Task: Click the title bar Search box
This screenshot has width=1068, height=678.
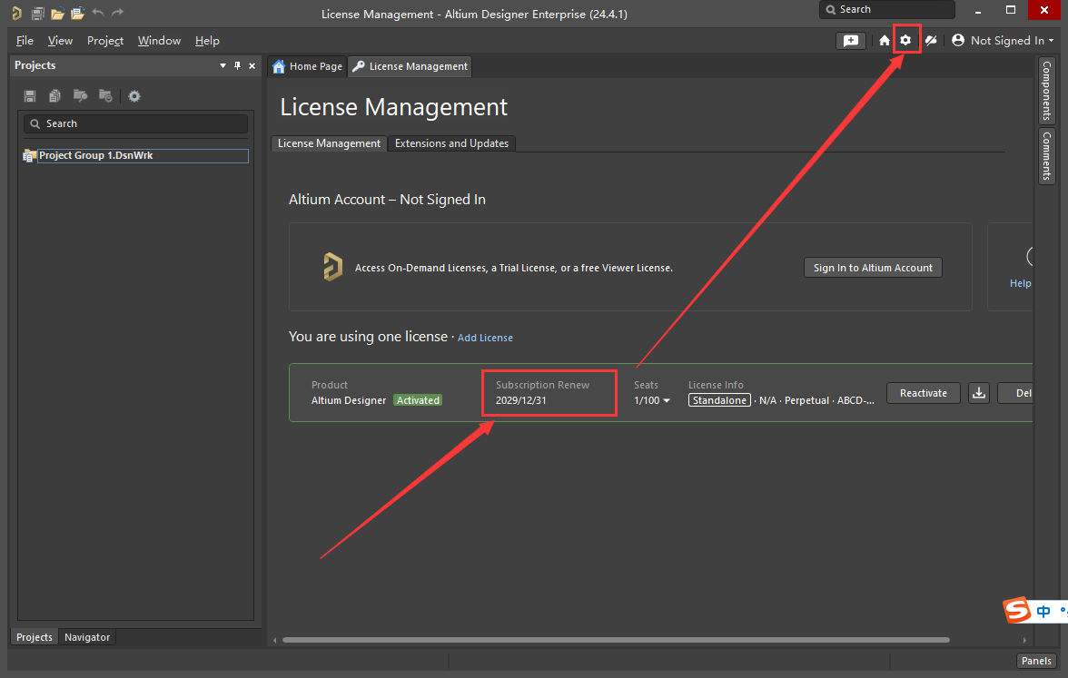Action: pyautogui.click(x=886, y=9)
